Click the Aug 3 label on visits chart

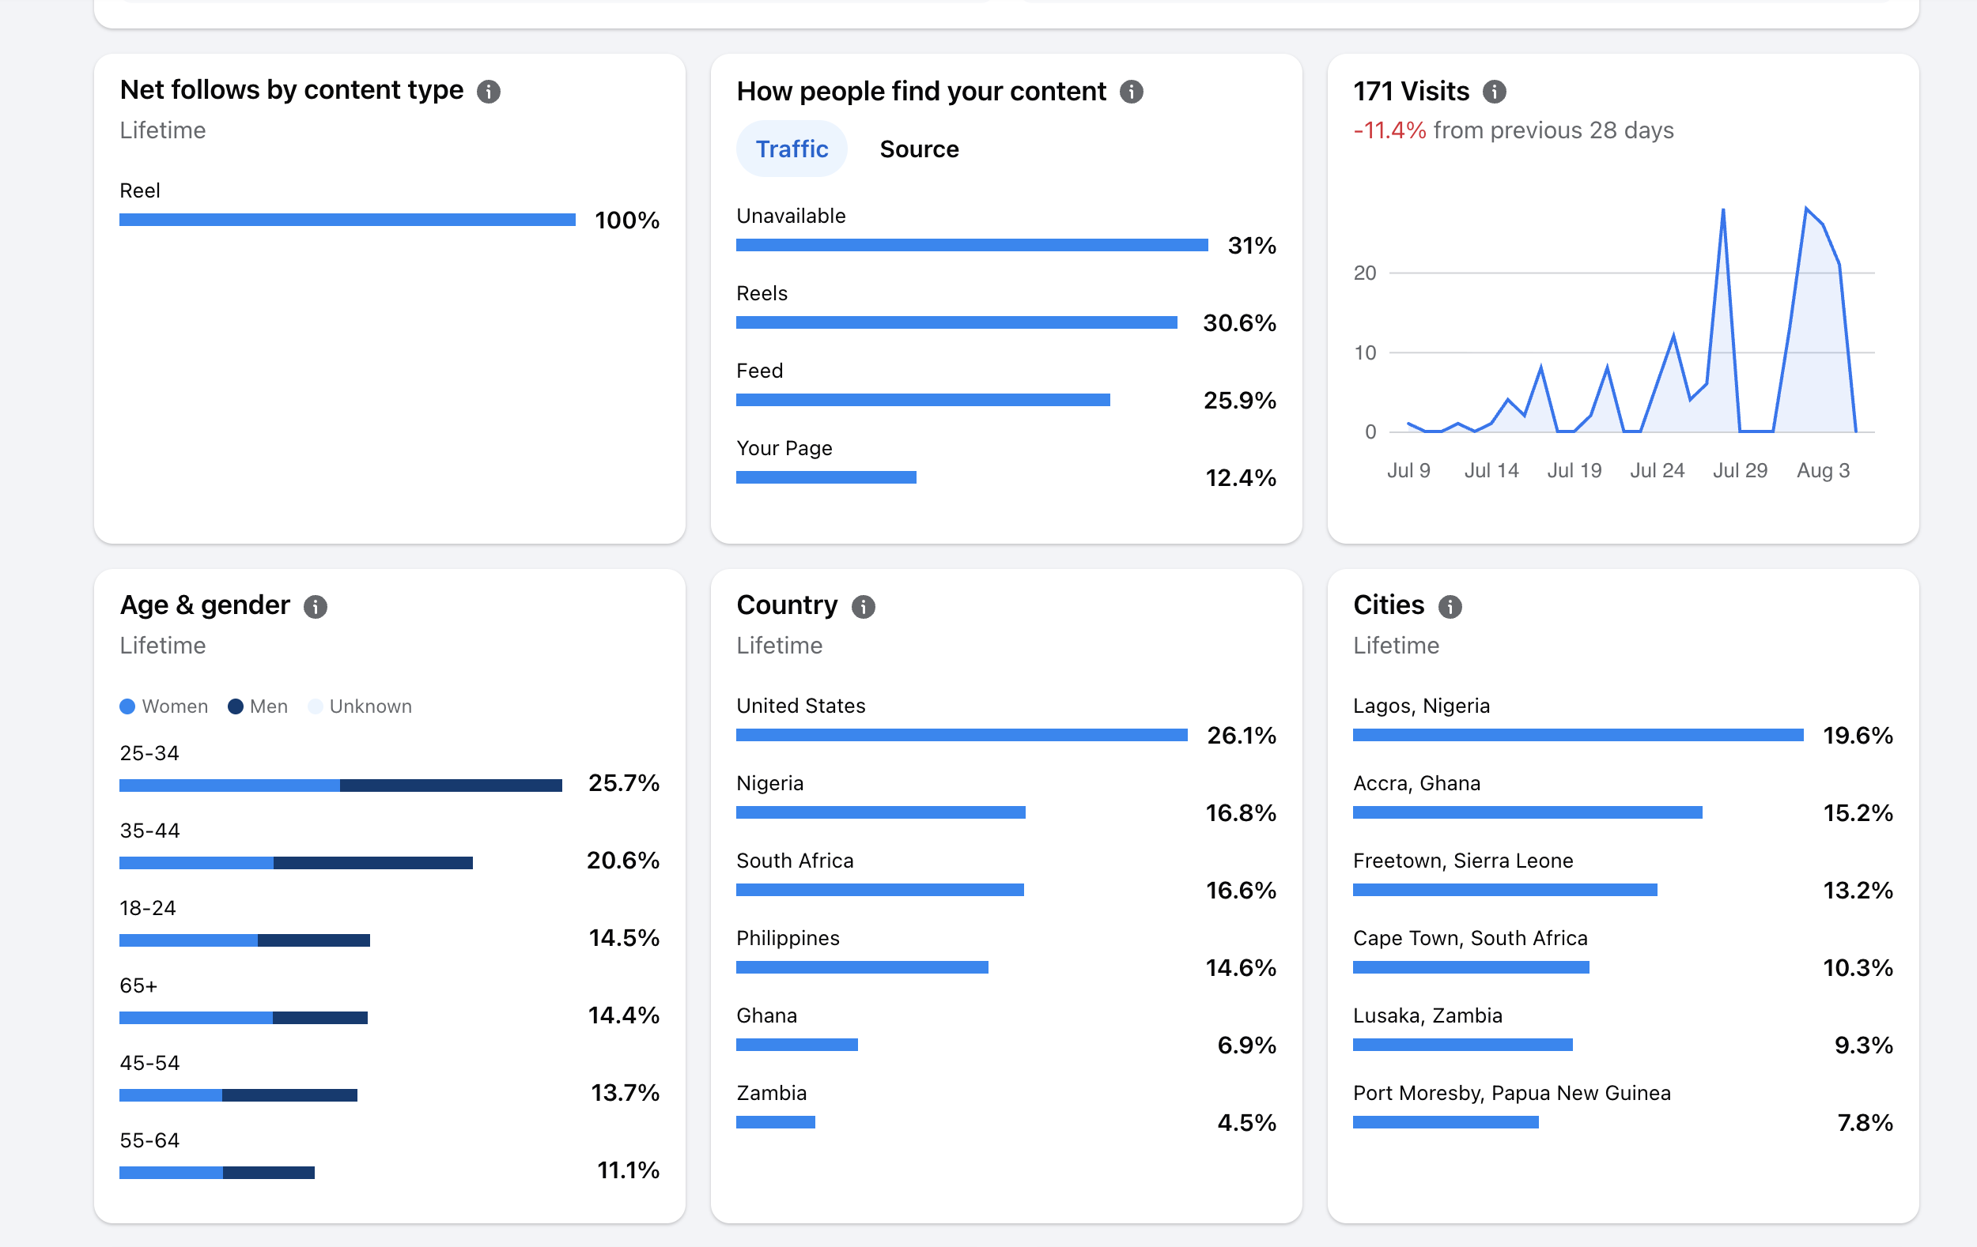click(1823, 470)
